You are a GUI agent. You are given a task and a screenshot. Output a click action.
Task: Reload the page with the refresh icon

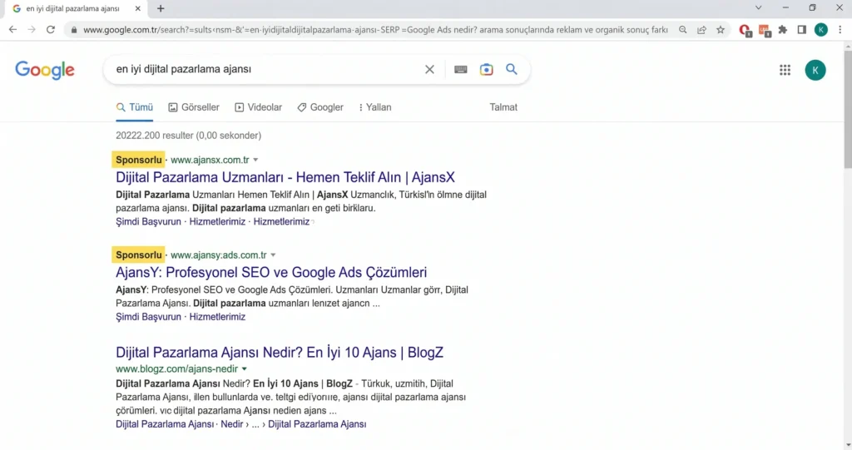[x=51, y=30]
